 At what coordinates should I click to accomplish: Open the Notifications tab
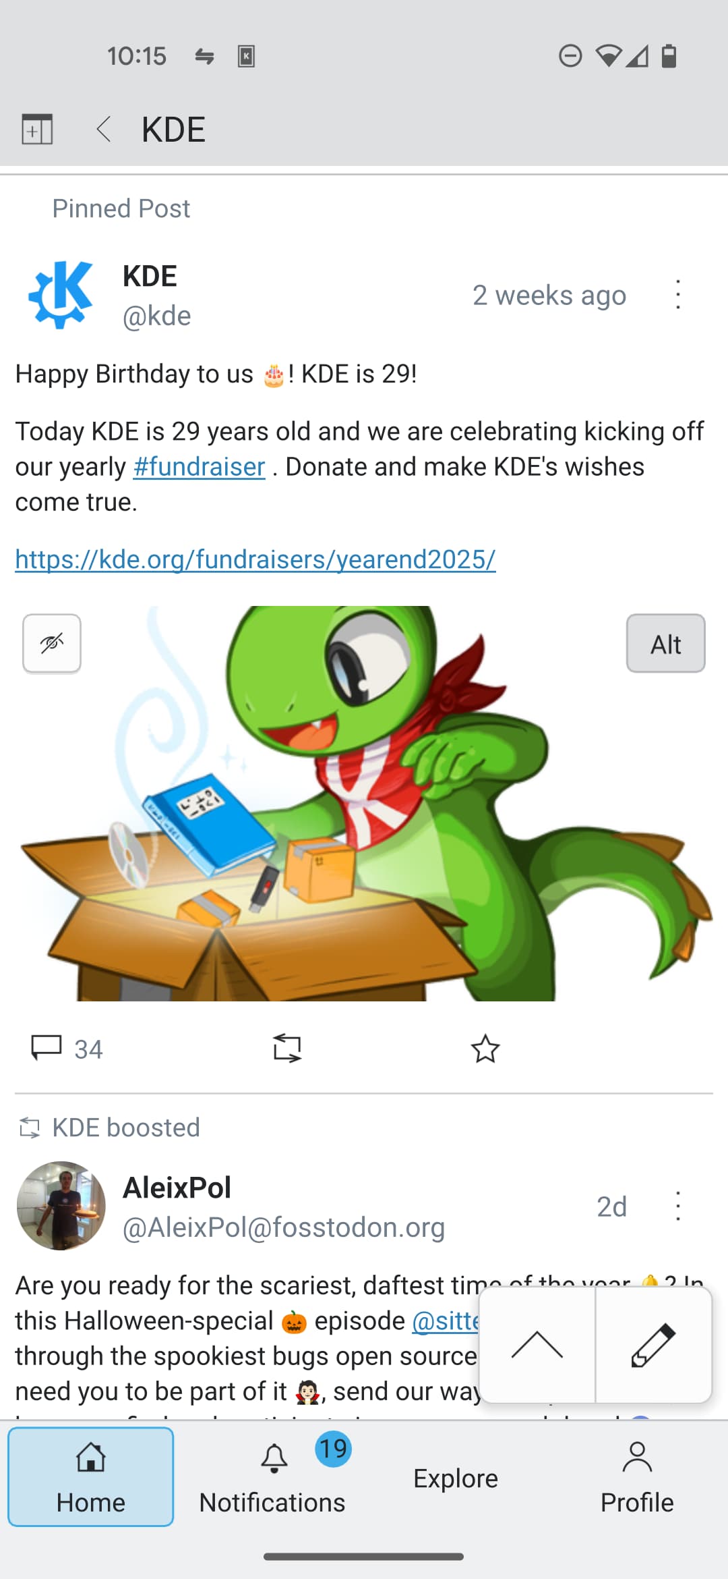pos(272,1476)
